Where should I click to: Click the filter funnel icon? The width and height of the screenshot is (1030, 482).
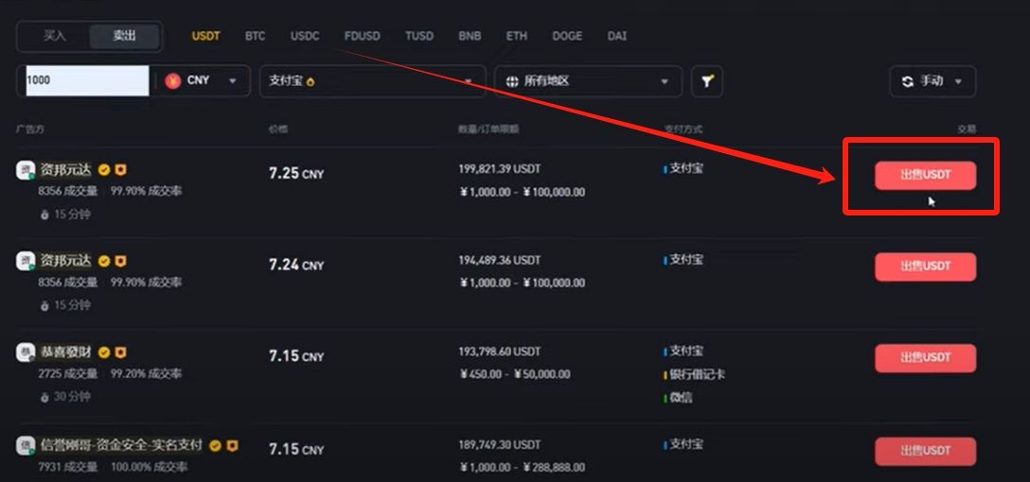click(706, 81)
